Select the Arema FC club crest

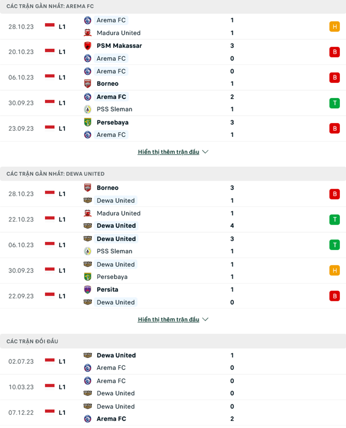(87, 20)
